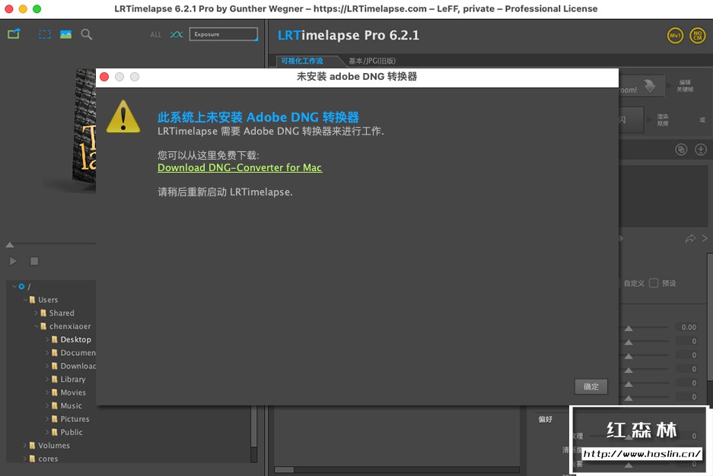This screenshot has height=476, width=713.
Task: Click the ALL curves toggle
Action: 155,34
